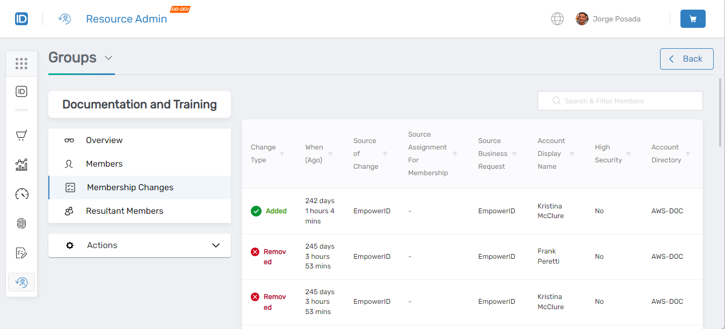Open Jorge Posada user profile

coord(608,19)
